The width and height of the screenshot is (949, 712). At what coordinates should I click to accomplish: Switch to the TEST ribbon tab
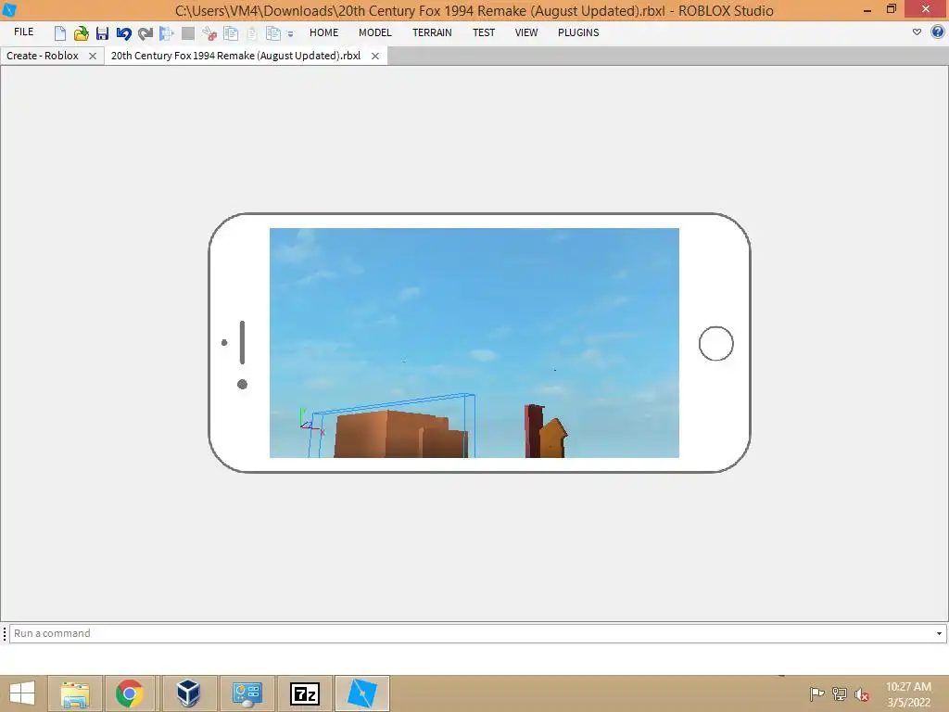[484, 32]
